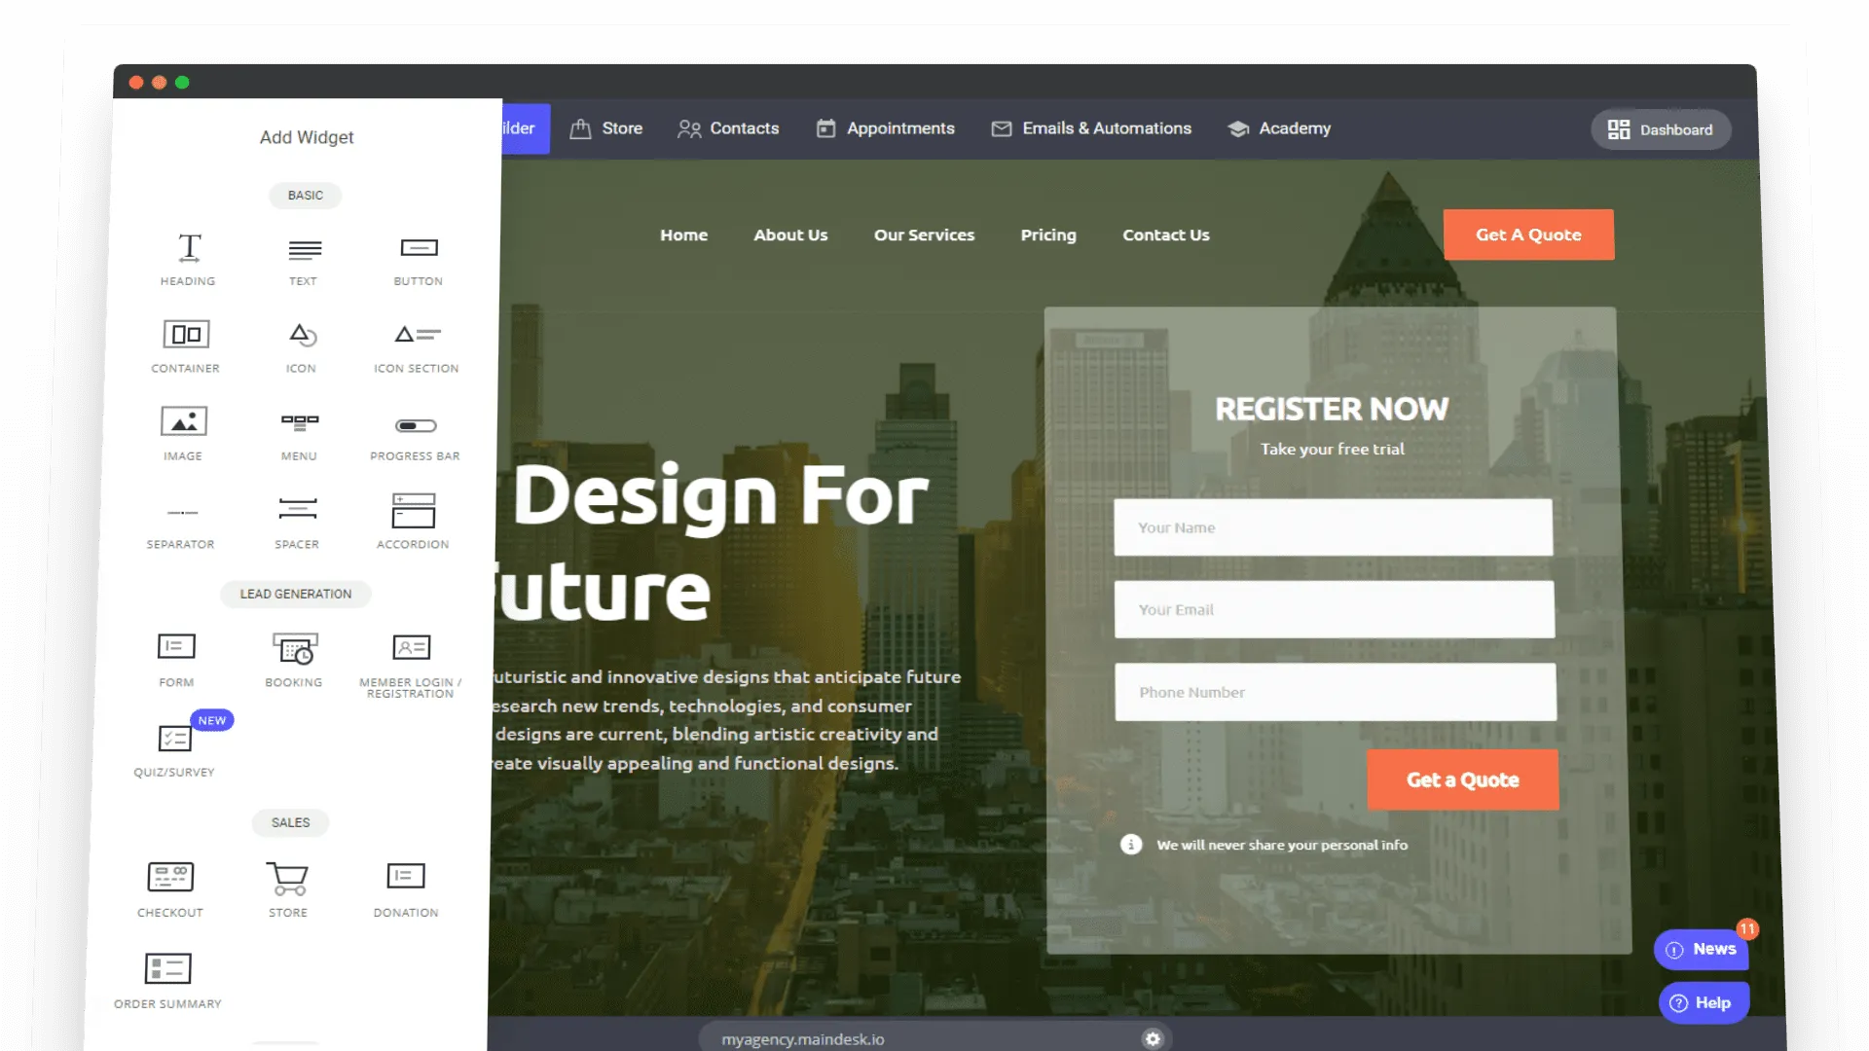This screenshot has width=1869, height=1051.
Task: Click the Your Name input field
Action: 1331,527
